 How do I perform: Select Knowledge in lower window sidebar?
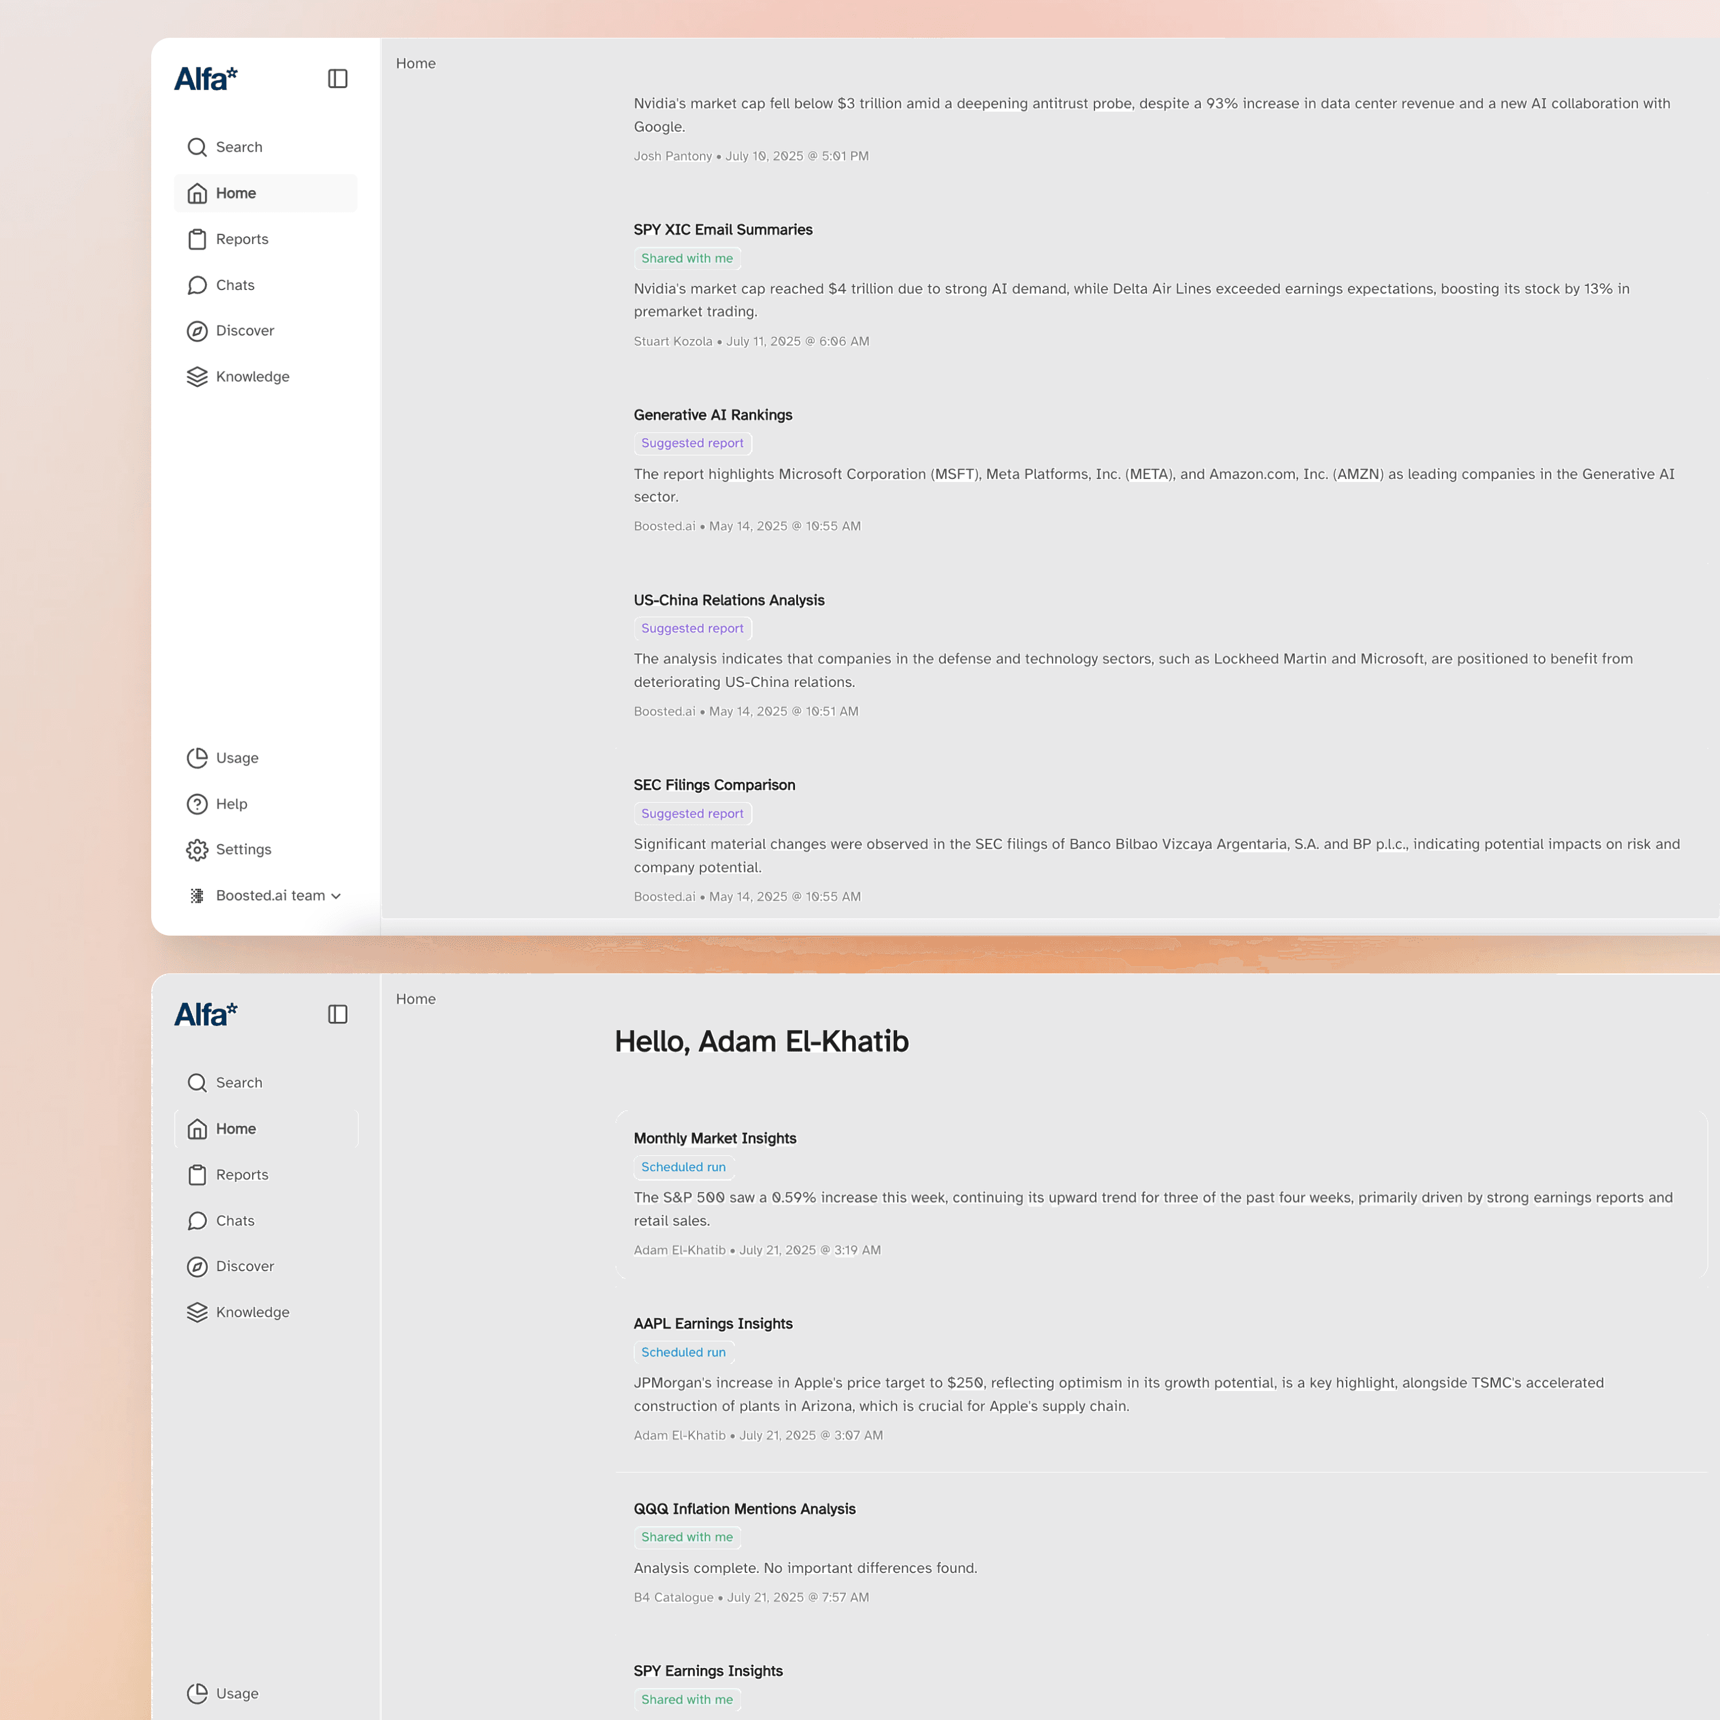252,1312
